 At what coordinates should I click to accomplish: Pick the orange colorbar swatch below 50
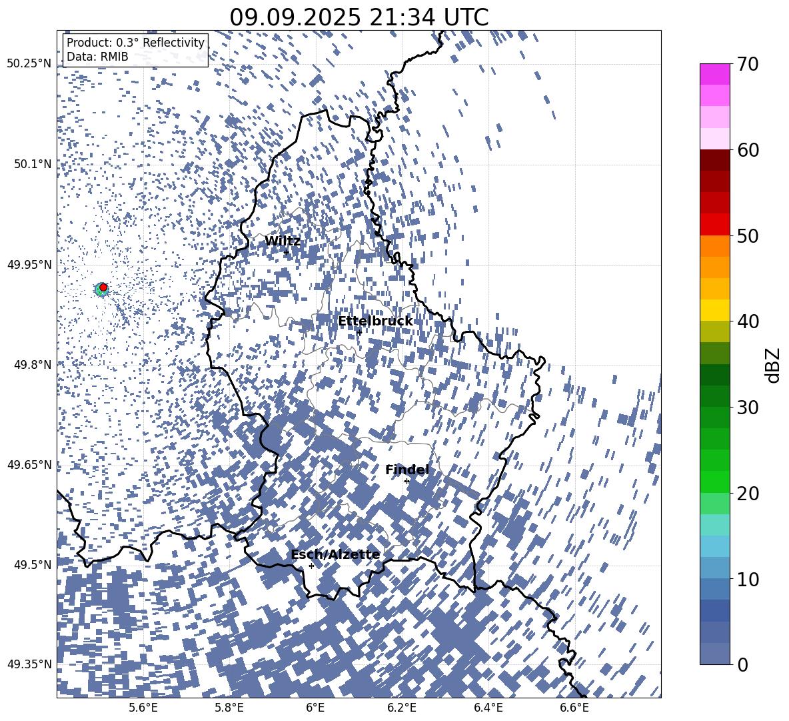[x=714, y=246]
